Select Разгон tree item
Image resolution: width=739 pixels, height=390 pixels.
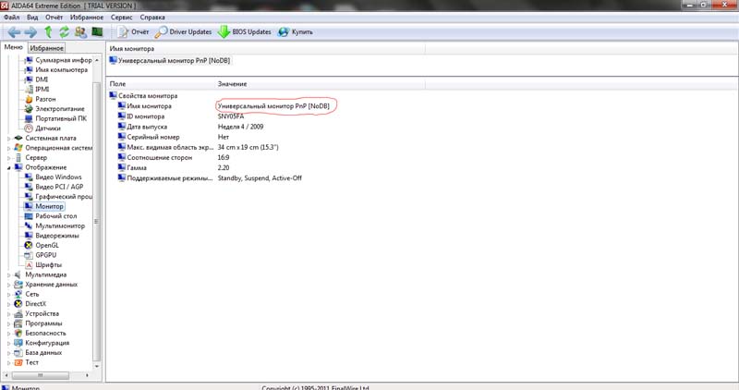pos(40,99)
